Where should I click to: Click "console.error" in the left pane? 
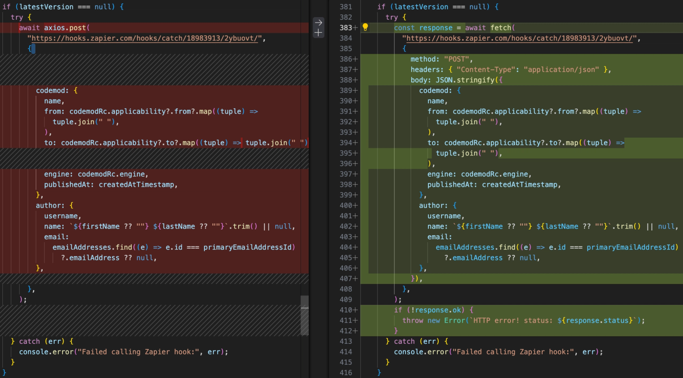coord(46,352)
